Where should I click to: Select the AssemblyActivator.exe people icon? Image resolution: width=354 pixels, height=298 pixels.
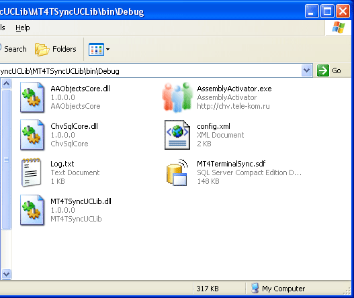click(x=177, y=97)
